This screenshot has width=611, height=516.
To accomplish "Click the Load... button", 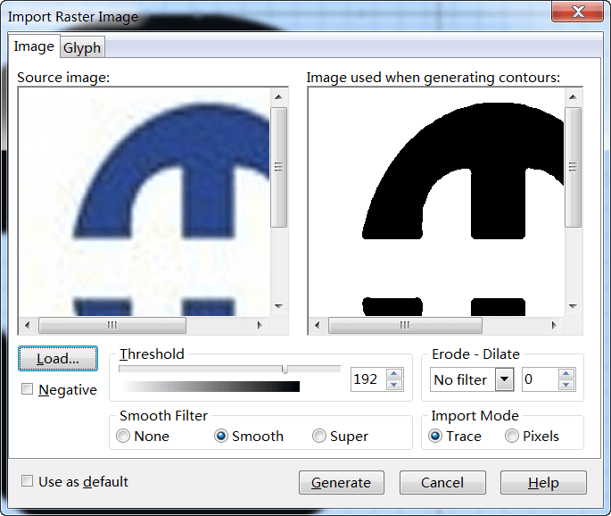I will 58,358.
